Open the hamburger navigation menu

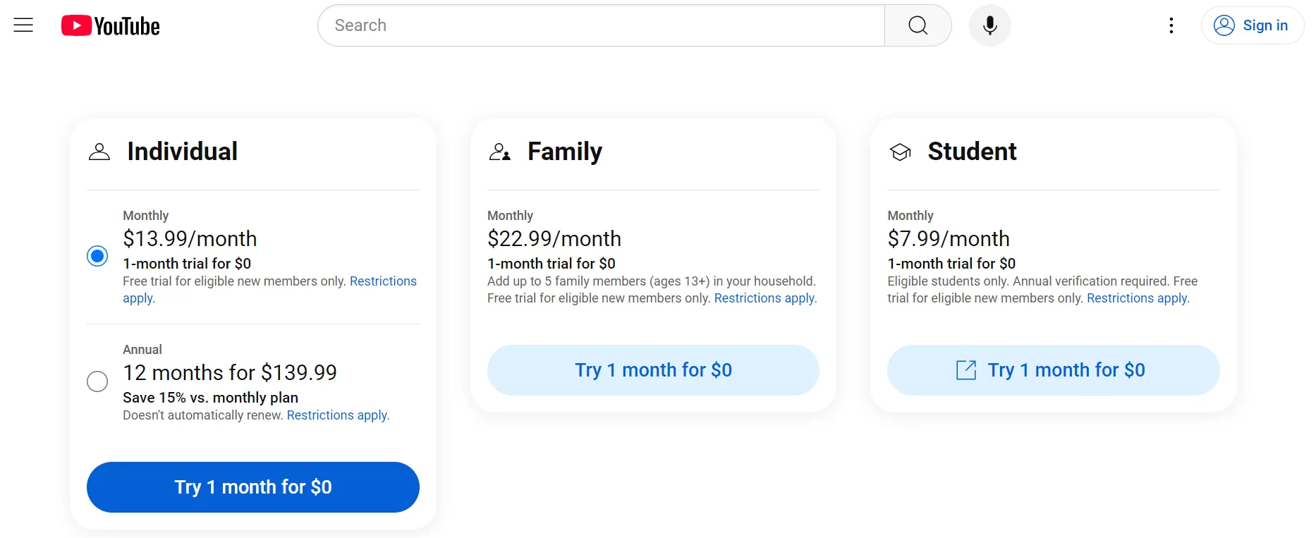tap(23, 25)
